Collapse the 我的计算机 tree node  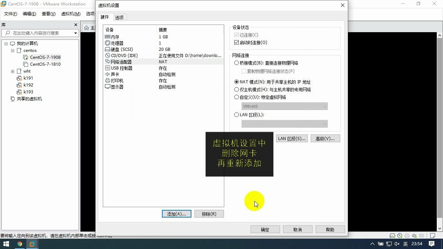point(6,44)
